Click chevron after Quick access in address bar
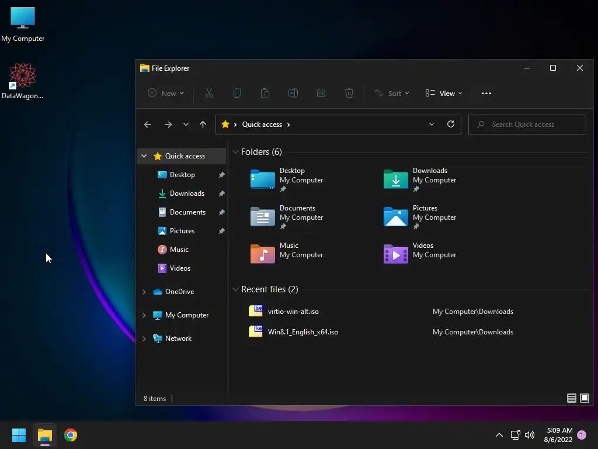The image size is (598, 449). pyautogui.click(x=288, y=125)
